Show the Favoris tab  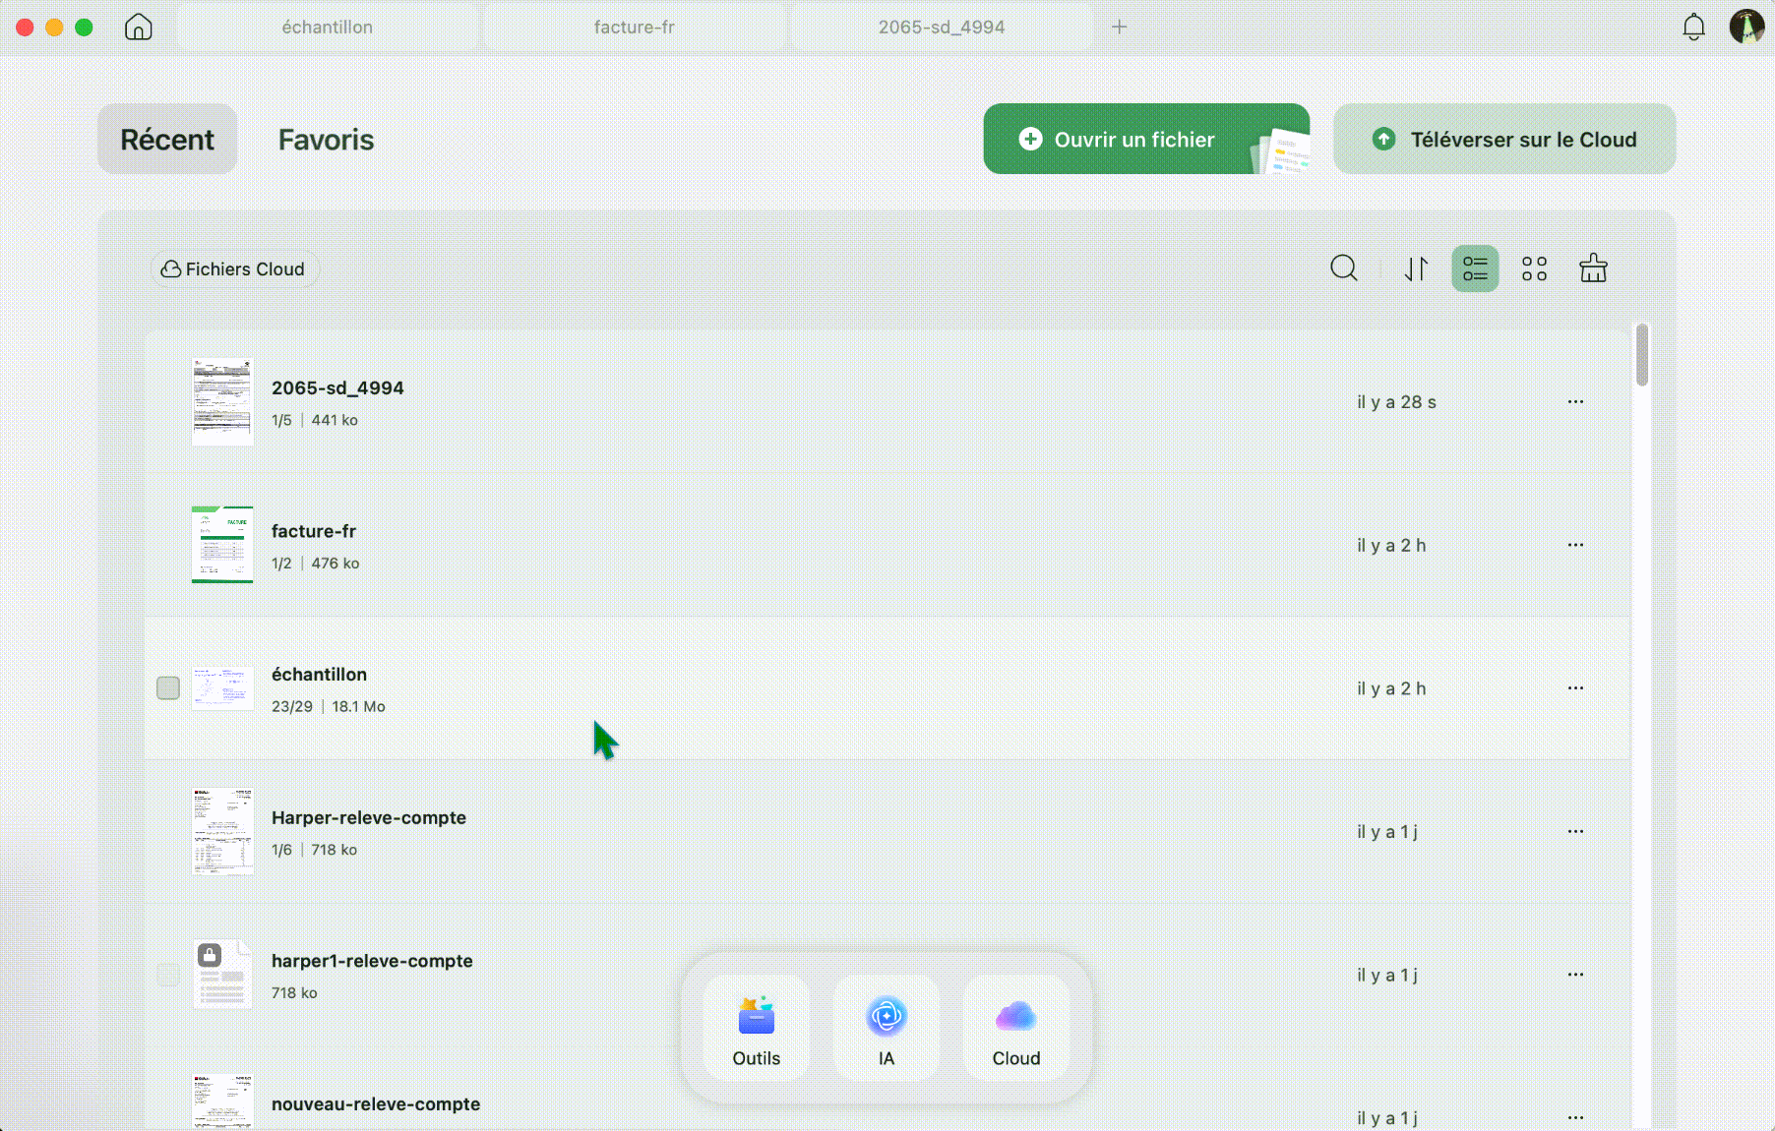326,140
